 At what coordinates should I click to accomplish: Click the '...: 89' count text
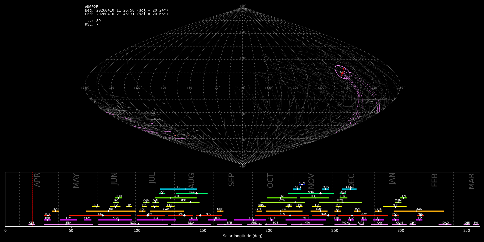click(x=93, y=21)
